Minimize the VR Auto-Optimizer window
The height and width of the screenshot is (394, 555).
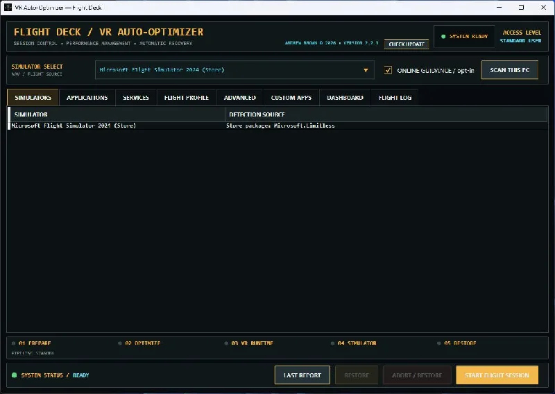coord(499,7)
